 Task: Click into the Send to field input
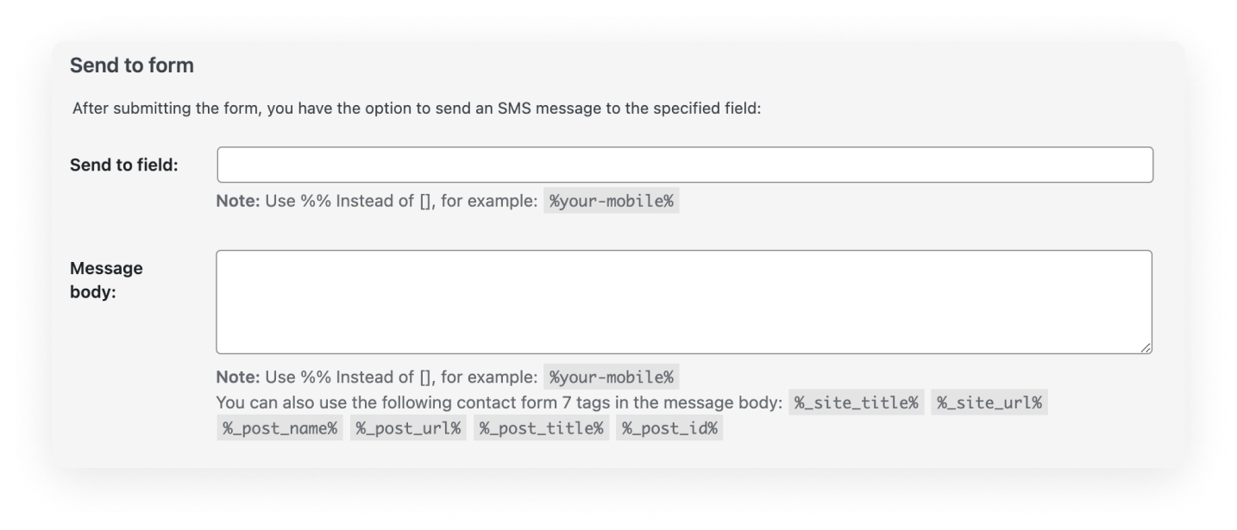pos(685,165)
